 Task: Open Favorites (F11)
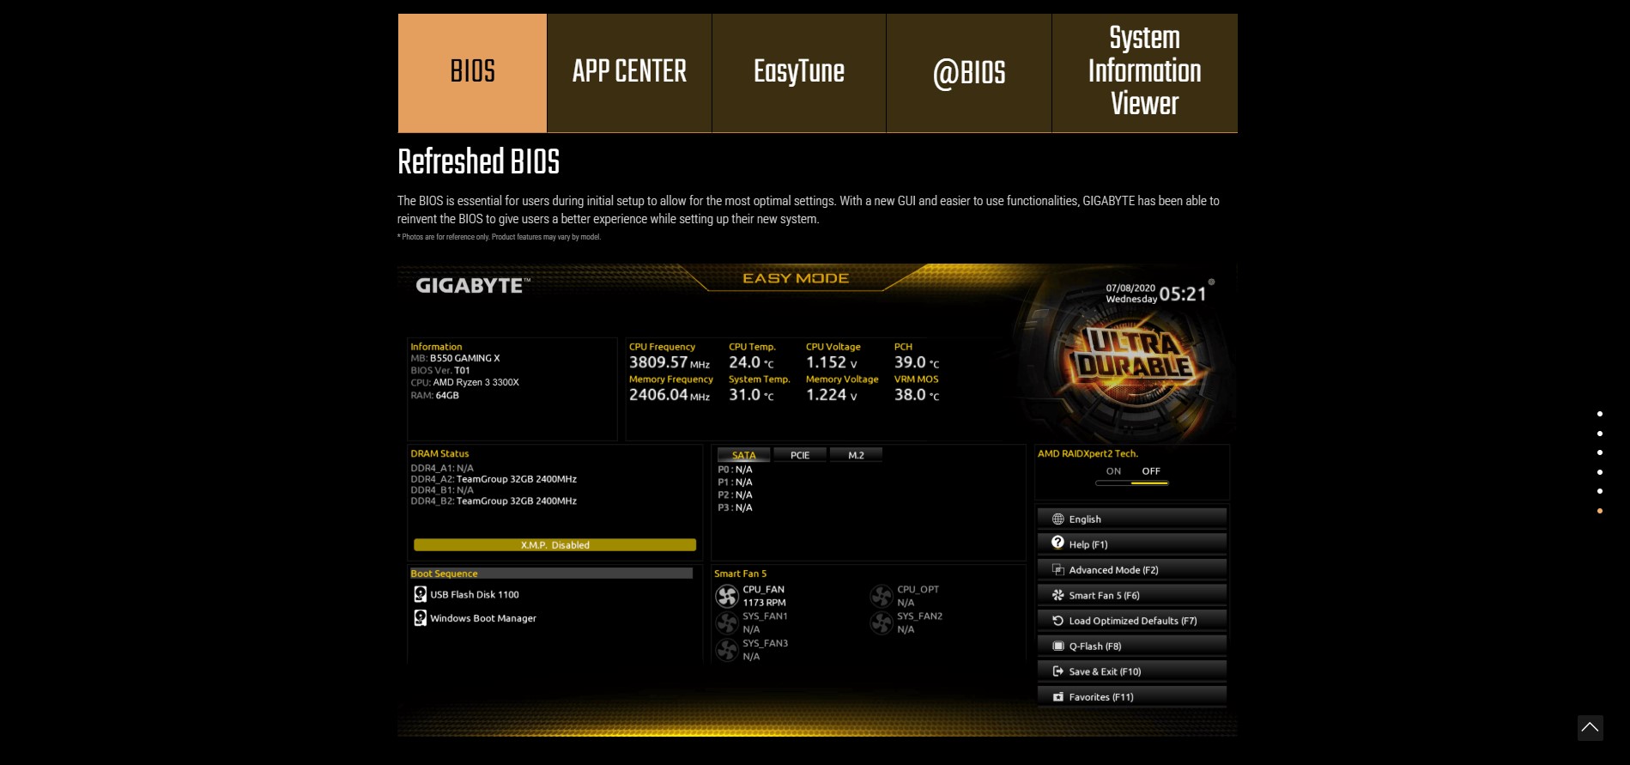click(1131, 696)
